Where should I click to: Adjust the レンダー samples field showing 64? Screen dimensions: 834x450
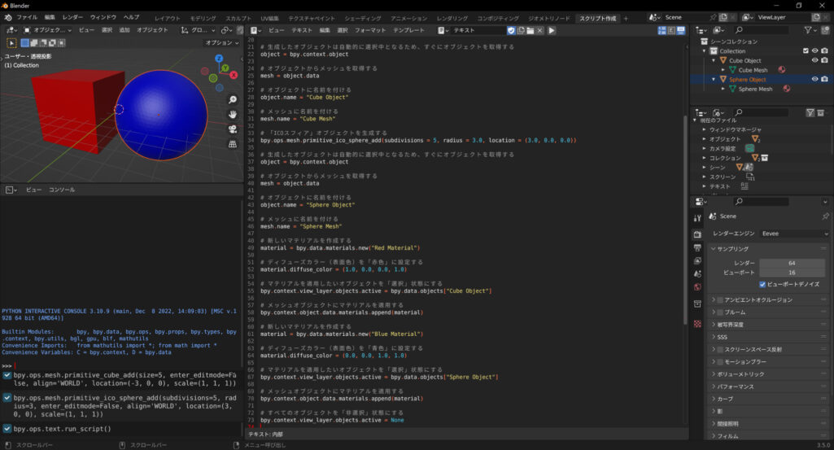tap(792, 264)
